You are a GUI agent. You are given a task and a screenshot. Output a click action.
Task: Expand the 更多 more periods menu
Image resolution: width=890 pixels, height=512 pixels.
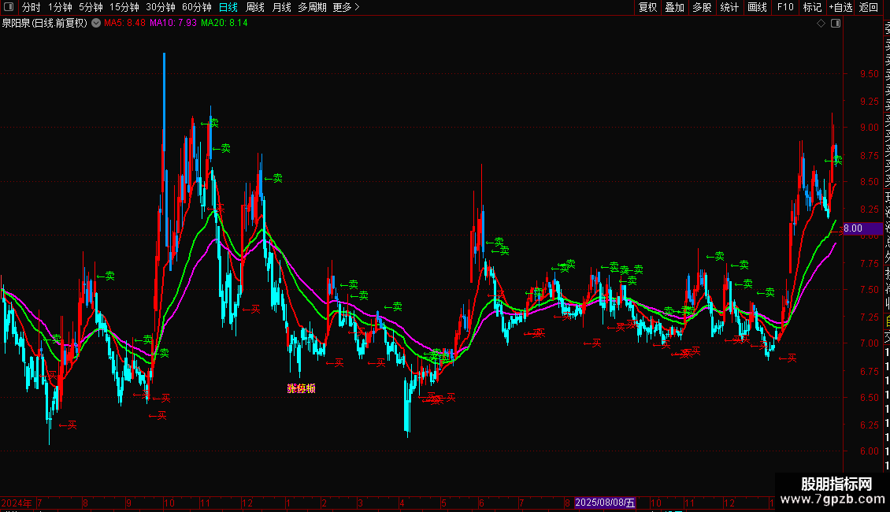click(347, 7)
